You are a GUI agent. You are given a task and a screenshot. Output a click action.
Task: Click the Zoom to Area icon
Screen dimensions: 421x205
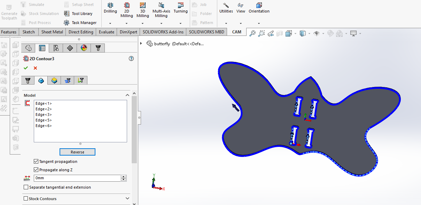pyautogui.click(x=262, y=33)
